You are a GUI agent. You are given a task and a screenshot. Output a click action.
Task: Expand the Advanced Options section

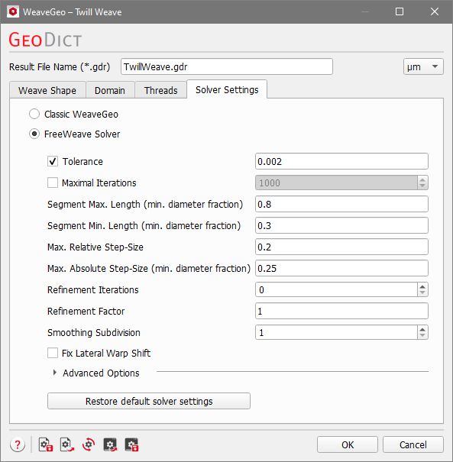click(x=55, y=373)
